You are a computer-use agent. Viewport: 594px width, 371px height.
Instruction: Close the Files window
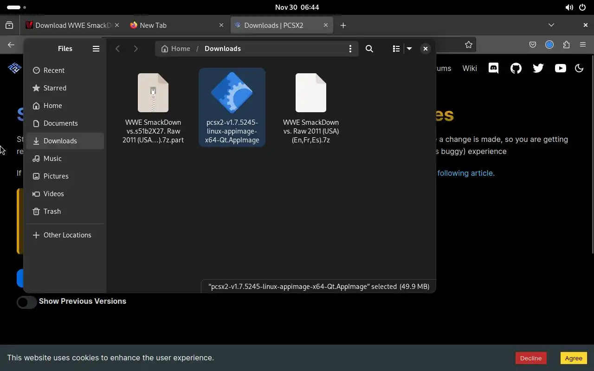click(x=426, y=49)
